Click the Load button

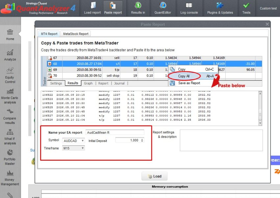coord(154,176)
